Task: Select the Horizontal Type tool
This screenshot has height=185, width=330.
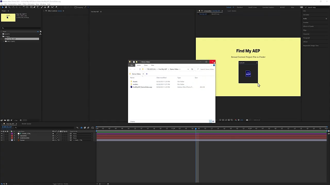Action: click(38, 7)
